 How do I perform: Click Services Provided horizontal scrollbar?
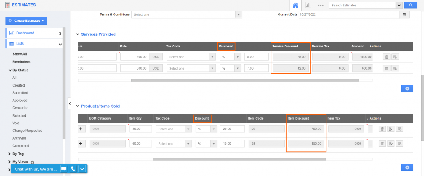tap(245, 80)
